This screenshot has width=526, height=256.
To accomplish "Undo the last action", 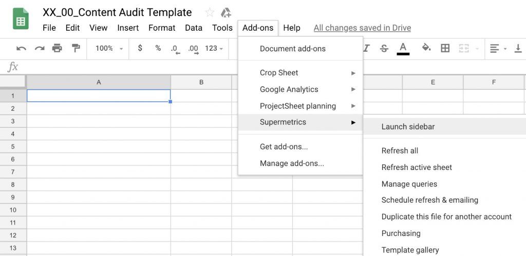I will click(x=21, y=49).
